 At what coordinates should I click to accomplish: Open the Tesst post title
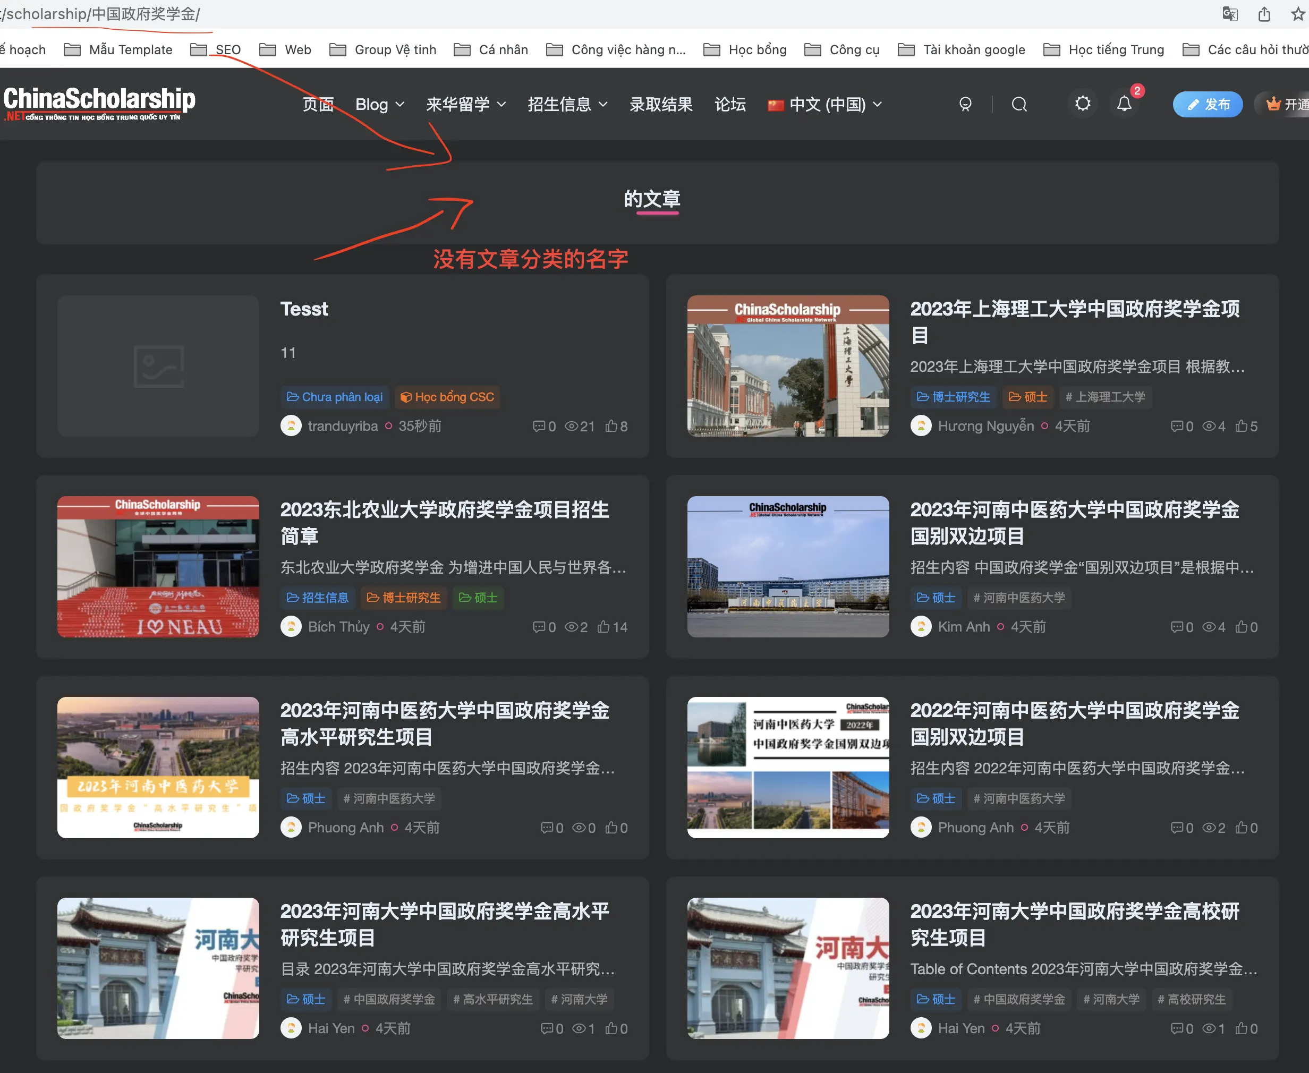coord(304,309)
